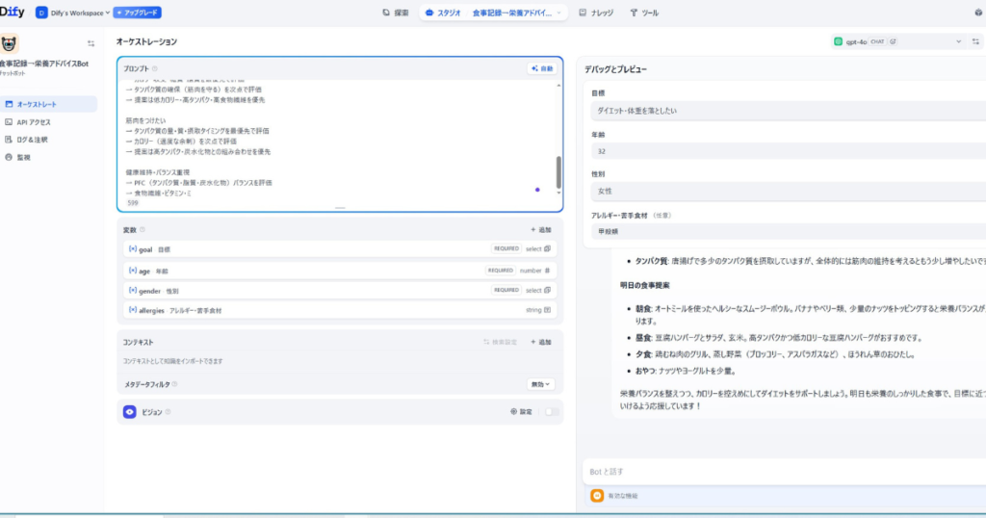The height and width of the screenshot is (518, 986).
Task: Open 監視 monitoring in the sidebar
Action: pos(48,157)
